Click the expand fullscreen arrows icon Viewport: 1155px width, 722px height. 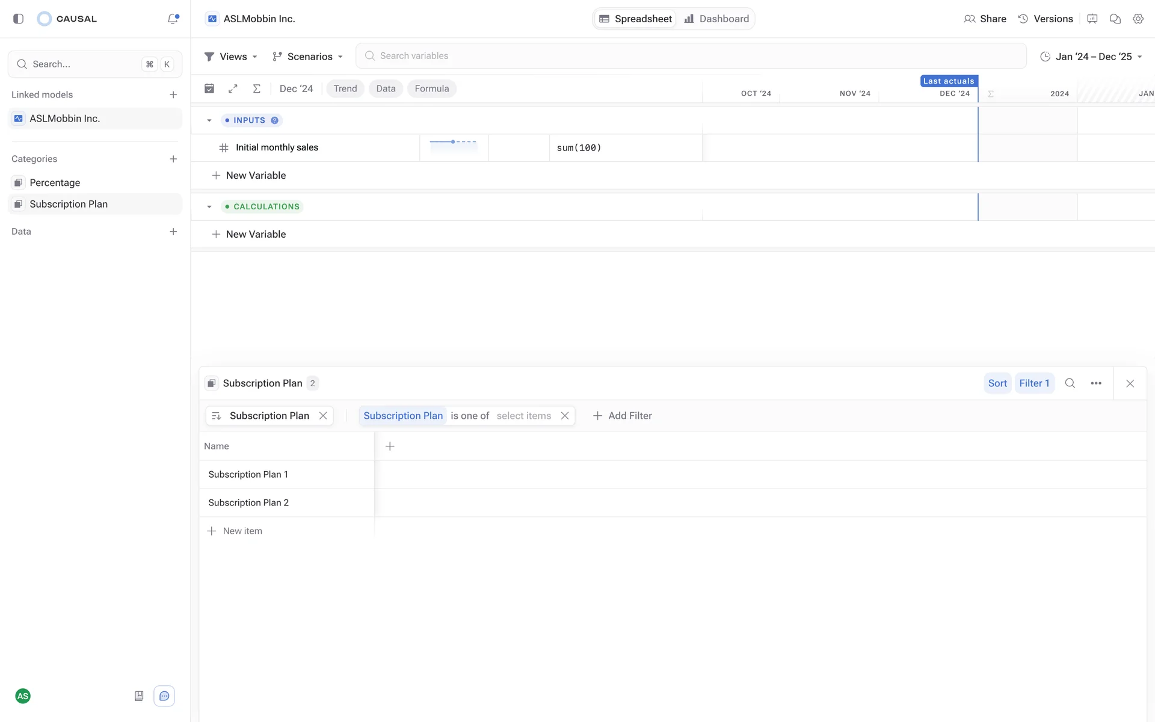pyautogui.click(x=233, y=88)
